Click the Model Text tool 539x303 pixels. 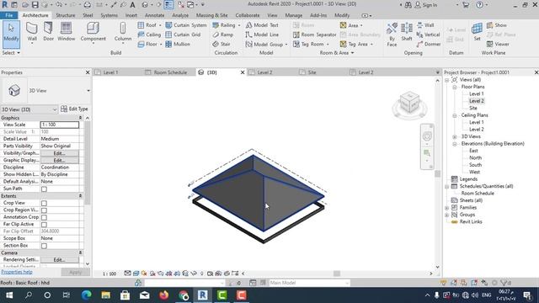(262, 25)
